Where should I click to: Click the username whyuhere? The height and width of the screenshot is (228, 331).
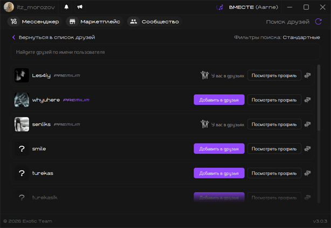click(46, 100)
